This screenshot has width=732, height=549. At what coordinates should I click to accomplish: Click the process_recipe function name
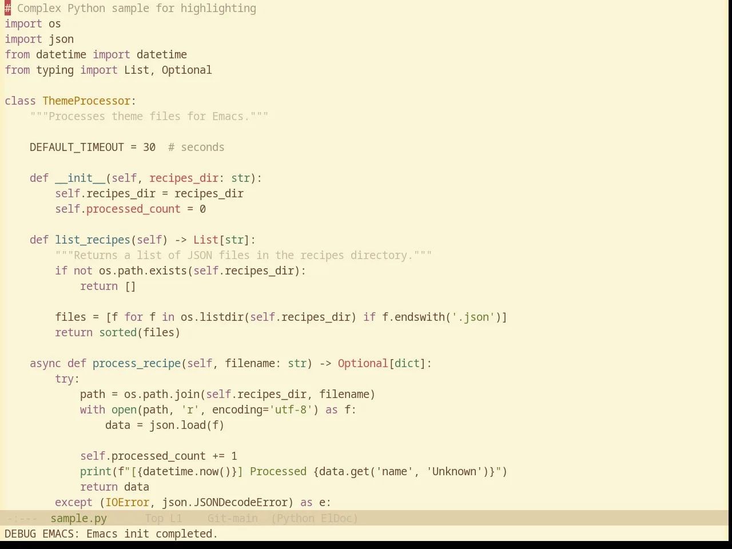tap(137, 363)
